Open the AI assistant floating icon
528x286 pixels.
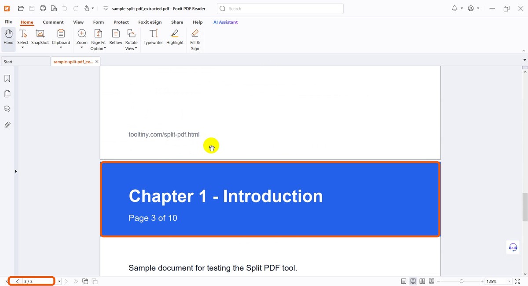[x=513, y=247]
